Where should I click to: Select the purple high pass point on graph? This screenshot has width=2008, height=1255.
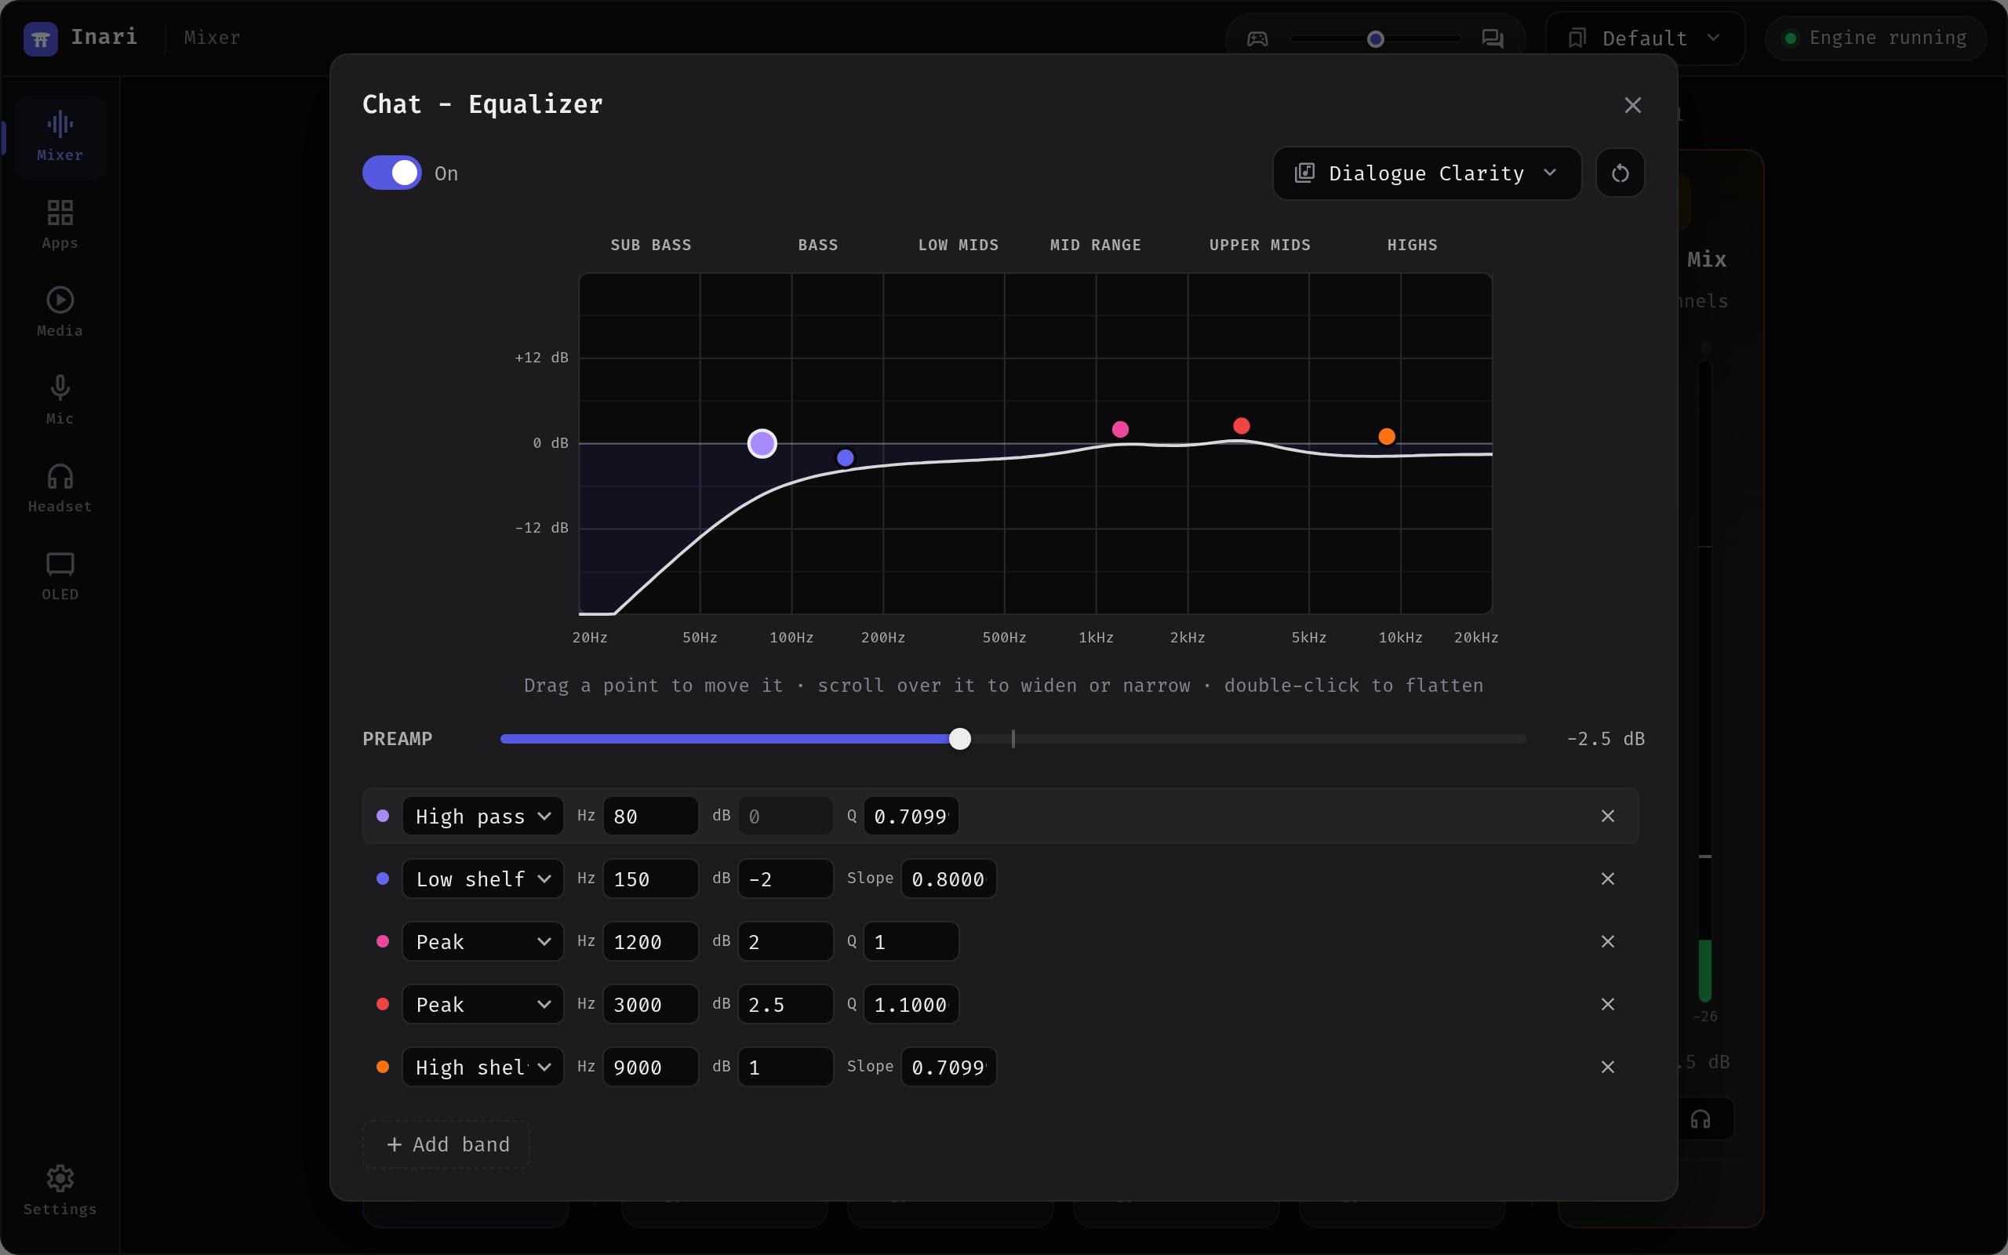click(762, 444)
